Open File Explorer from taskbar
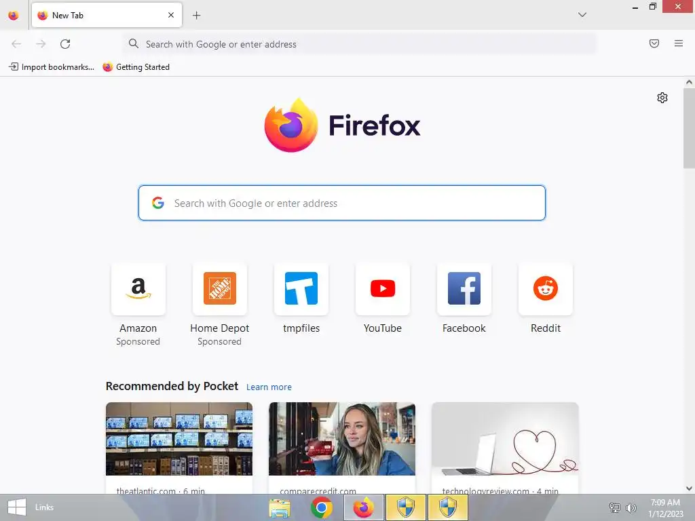This screenshot has height=521, width=695. point(280,507)
